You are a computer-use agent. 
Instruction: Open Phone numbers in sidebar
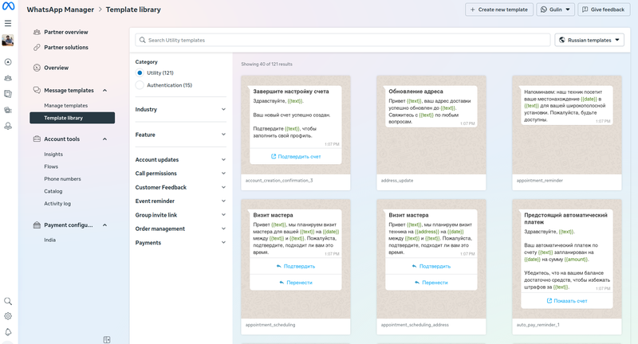(62, 178)
